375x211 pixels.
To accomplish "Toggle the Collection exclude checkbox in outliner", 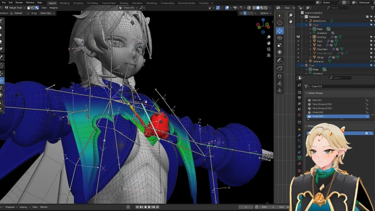I will tap(367, 17).
